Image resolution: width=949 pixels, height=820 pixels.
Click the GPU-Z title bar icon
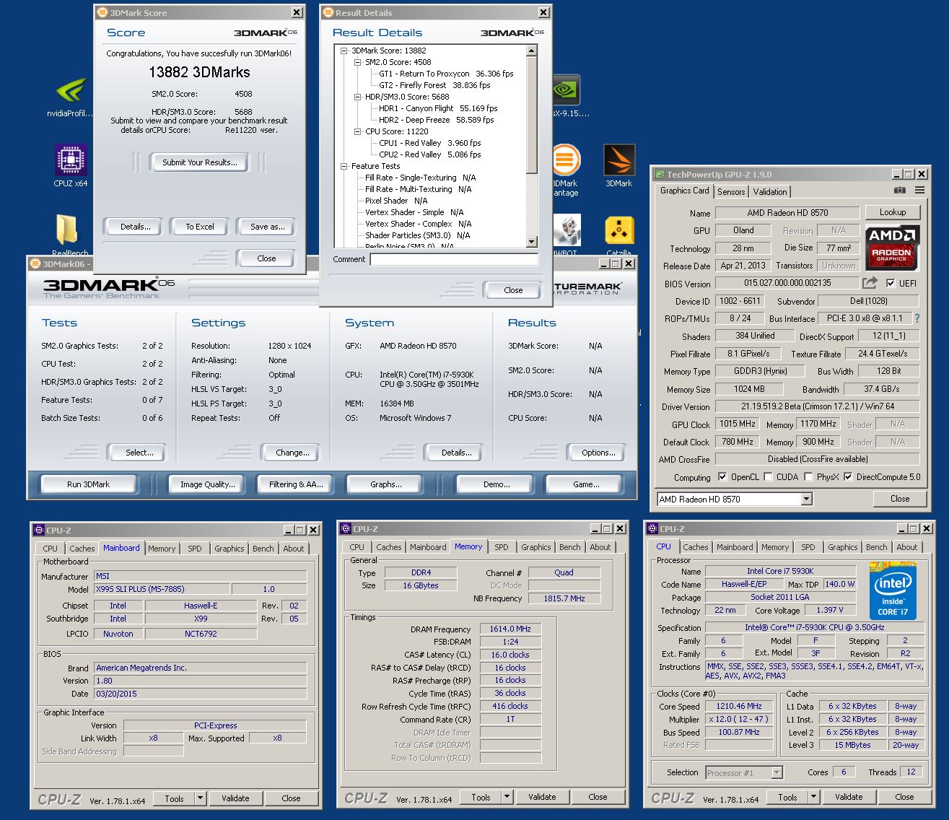click(x=659, y=174)
